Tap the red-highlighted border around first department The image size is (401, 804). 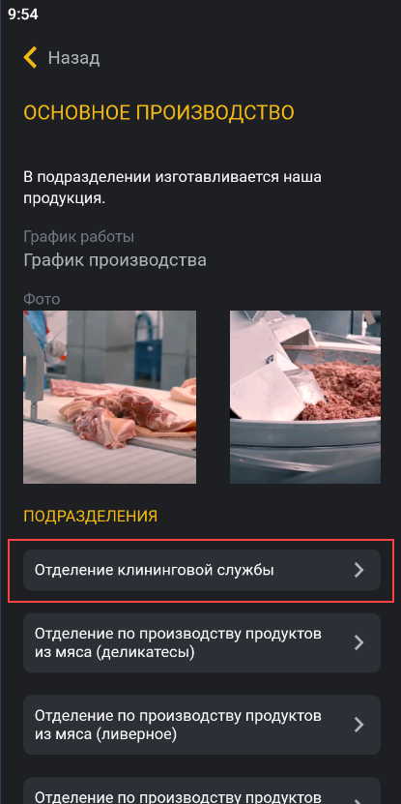(201, 570)
